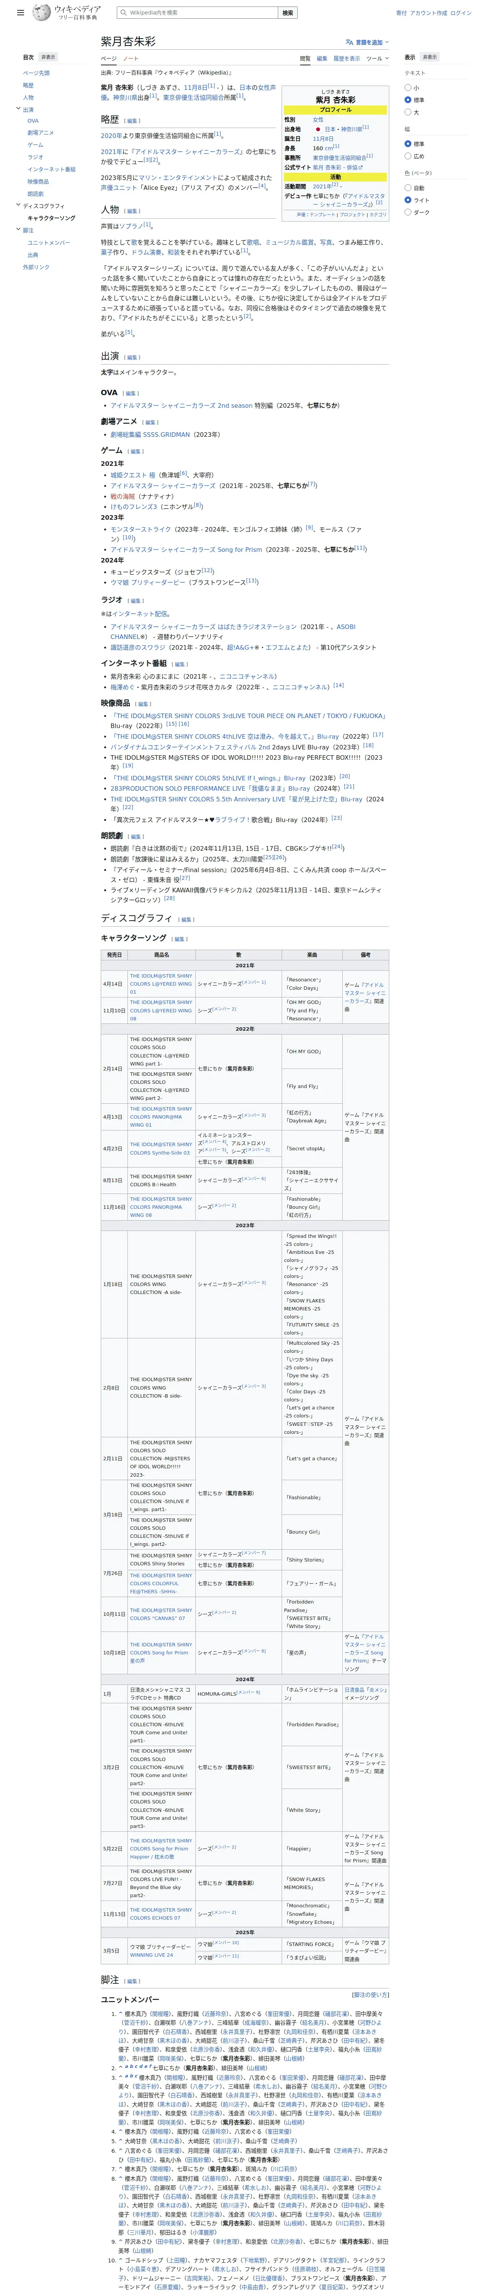
Task: Switch to ダーク color mode
Action: pyautogui.click(x=408, y=212)
